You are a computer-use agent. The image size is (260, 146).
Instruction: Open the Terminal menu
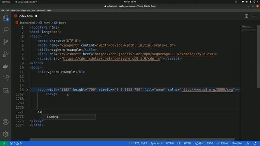(41, 11)
